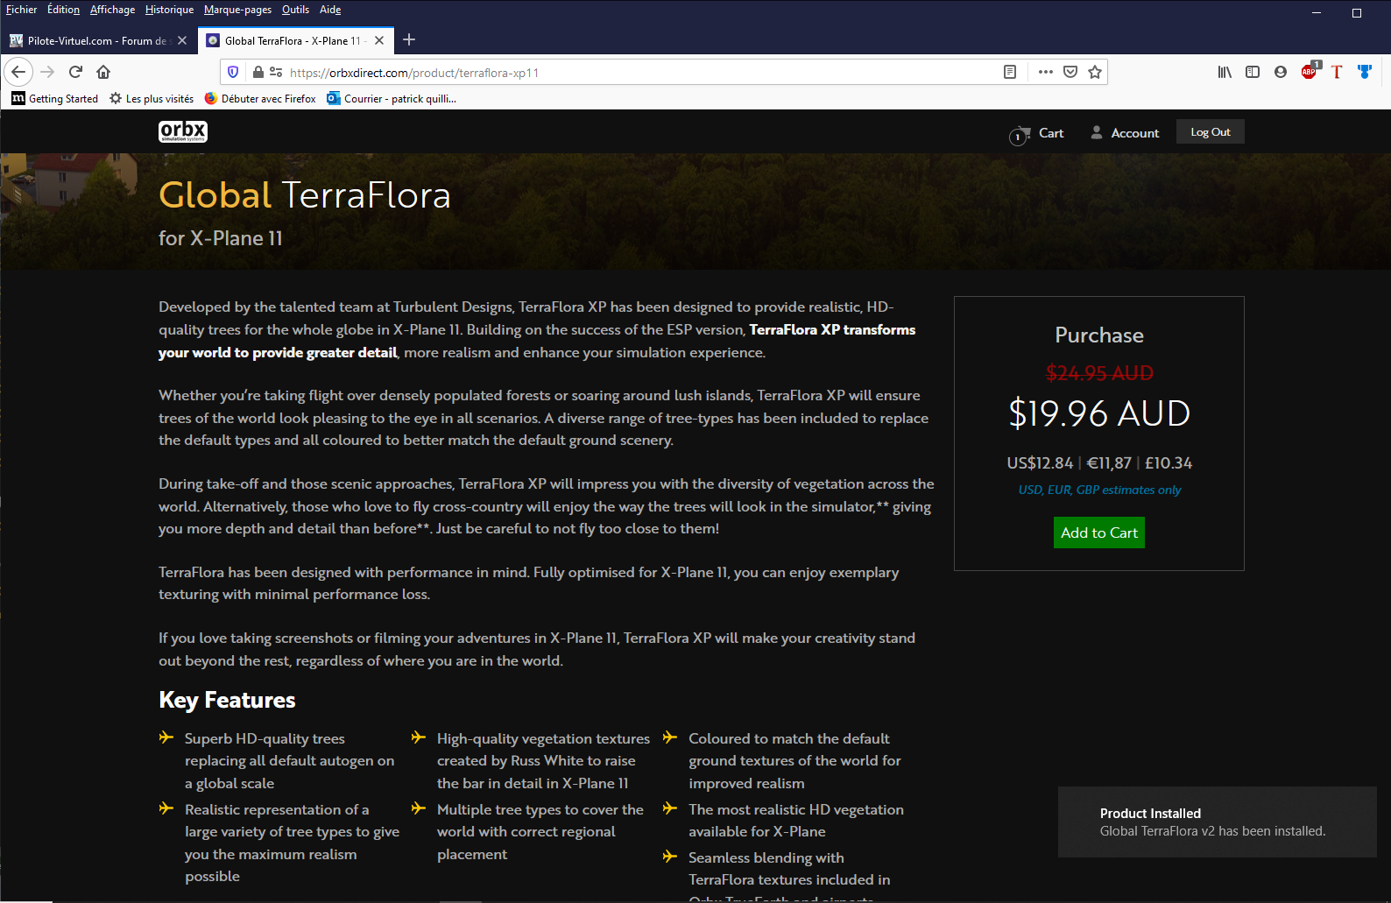Open the Firefox account avatar icon
1391x903 pixels.
(x=1281, y=72)
